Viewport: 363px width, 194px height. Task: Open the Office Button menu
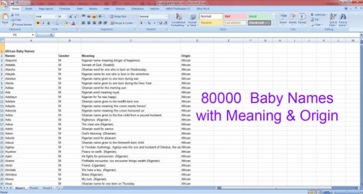4,4
